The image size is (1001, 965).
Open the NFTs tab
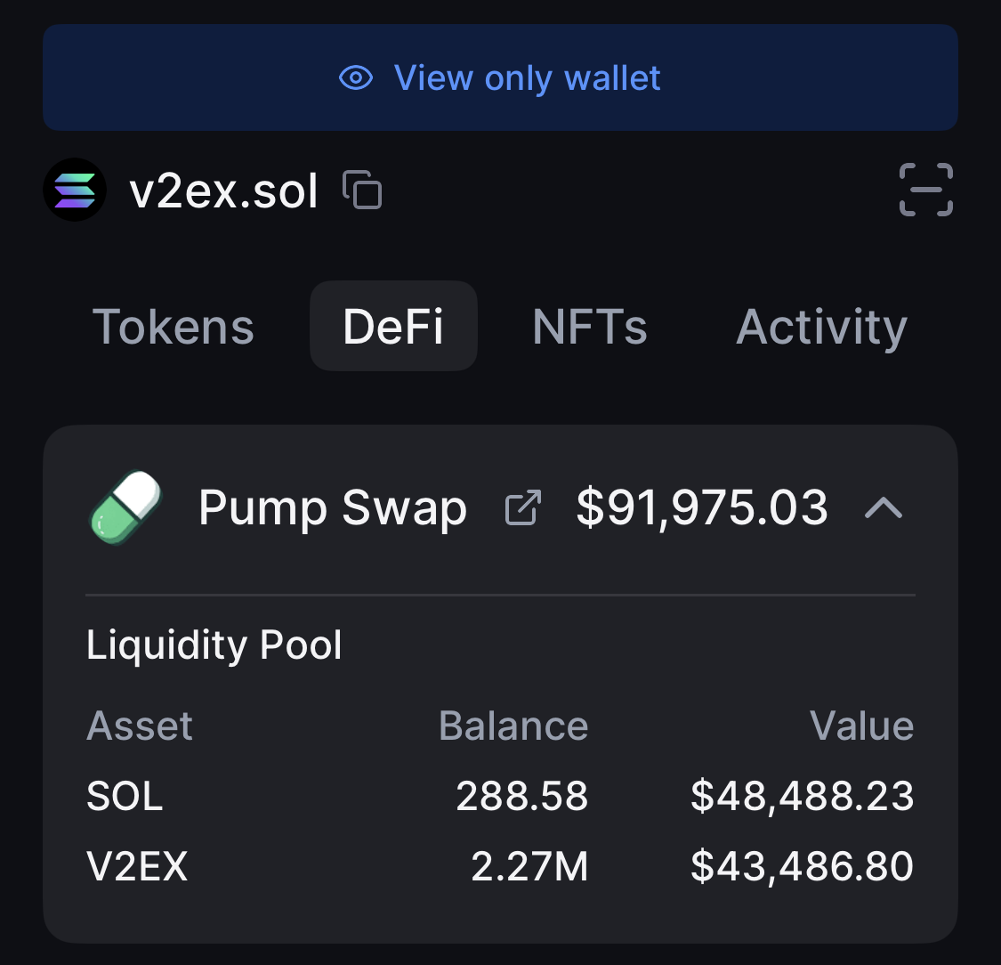[x=590, y=327]
